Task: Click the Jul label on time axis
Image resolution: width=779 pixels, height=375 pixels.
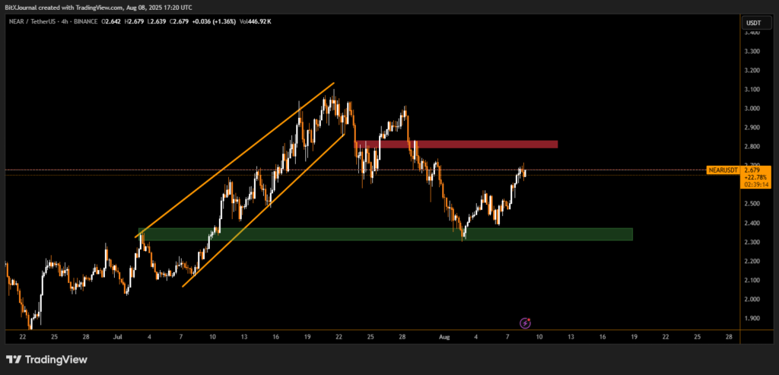Action: [x=117, y=336]
